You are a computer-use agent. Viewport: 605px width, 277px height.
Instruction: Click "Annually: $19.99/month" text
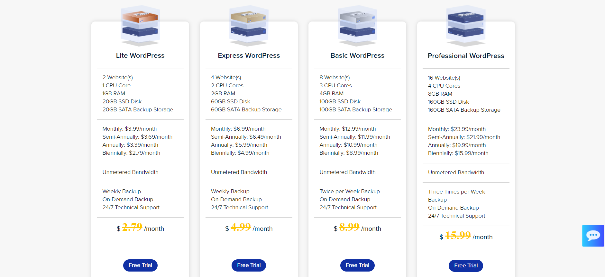click(457, 145)
